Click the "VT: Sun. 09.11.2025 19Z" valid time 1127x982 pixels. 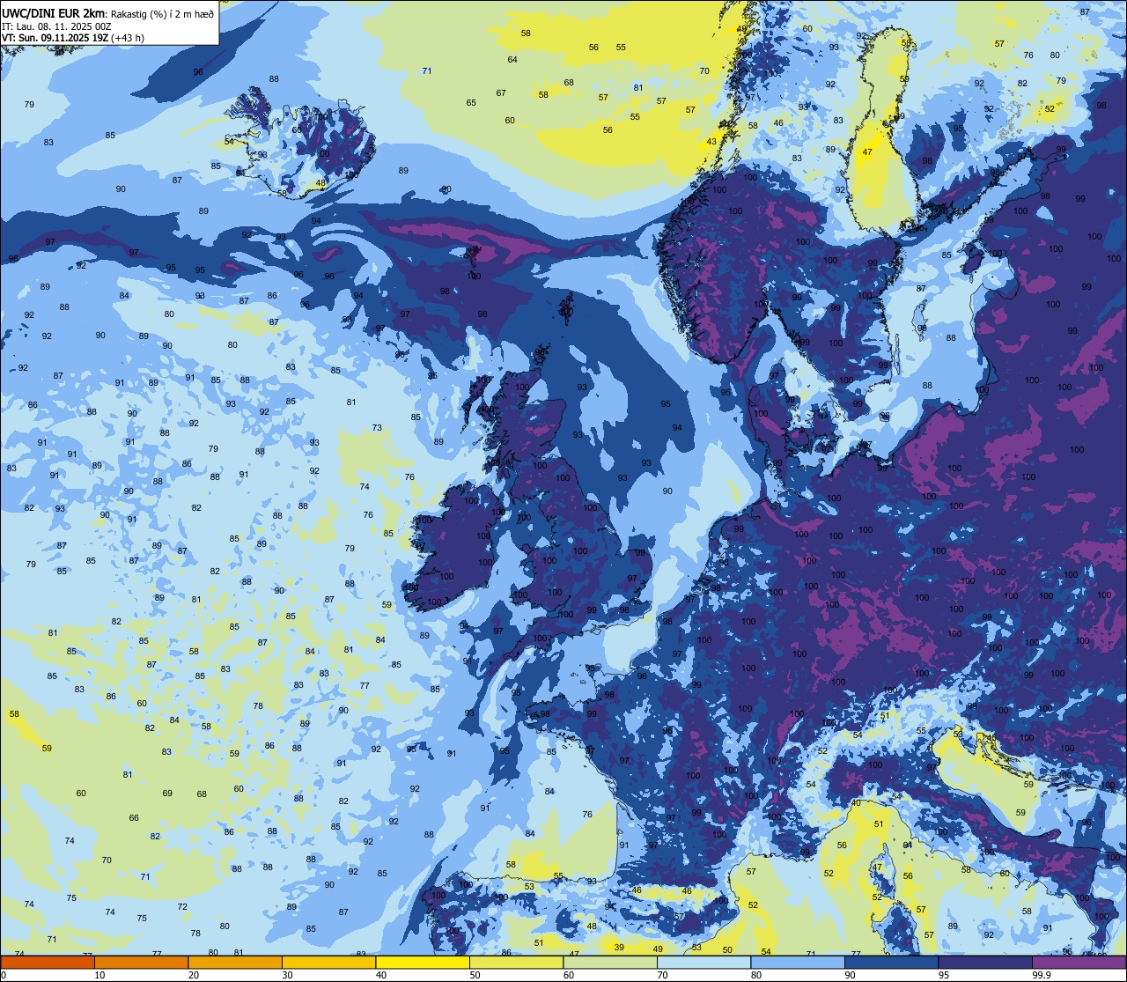[55, 38]
